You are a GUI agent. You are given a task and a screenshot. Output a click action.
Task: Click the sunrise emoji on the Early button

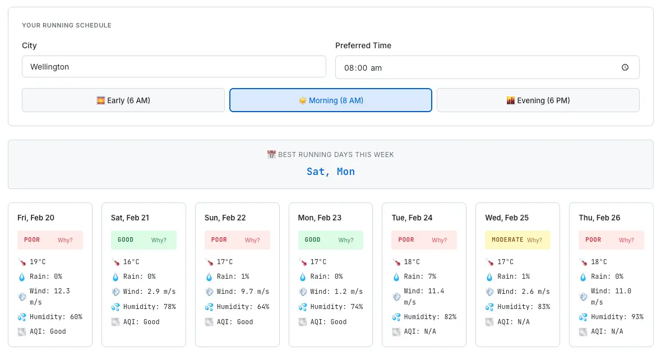101,100
